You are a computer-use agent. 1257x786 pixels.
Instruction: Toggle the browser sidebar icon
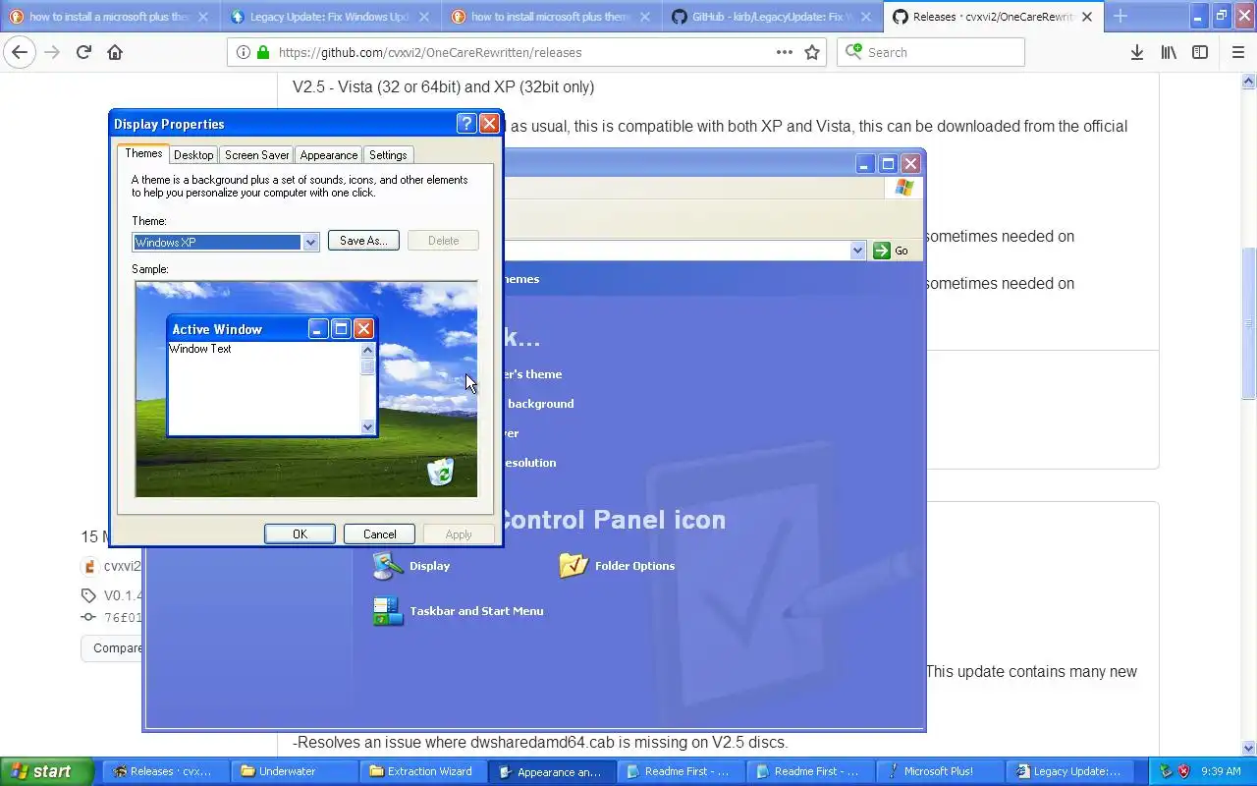click(x=1200, y=53)
